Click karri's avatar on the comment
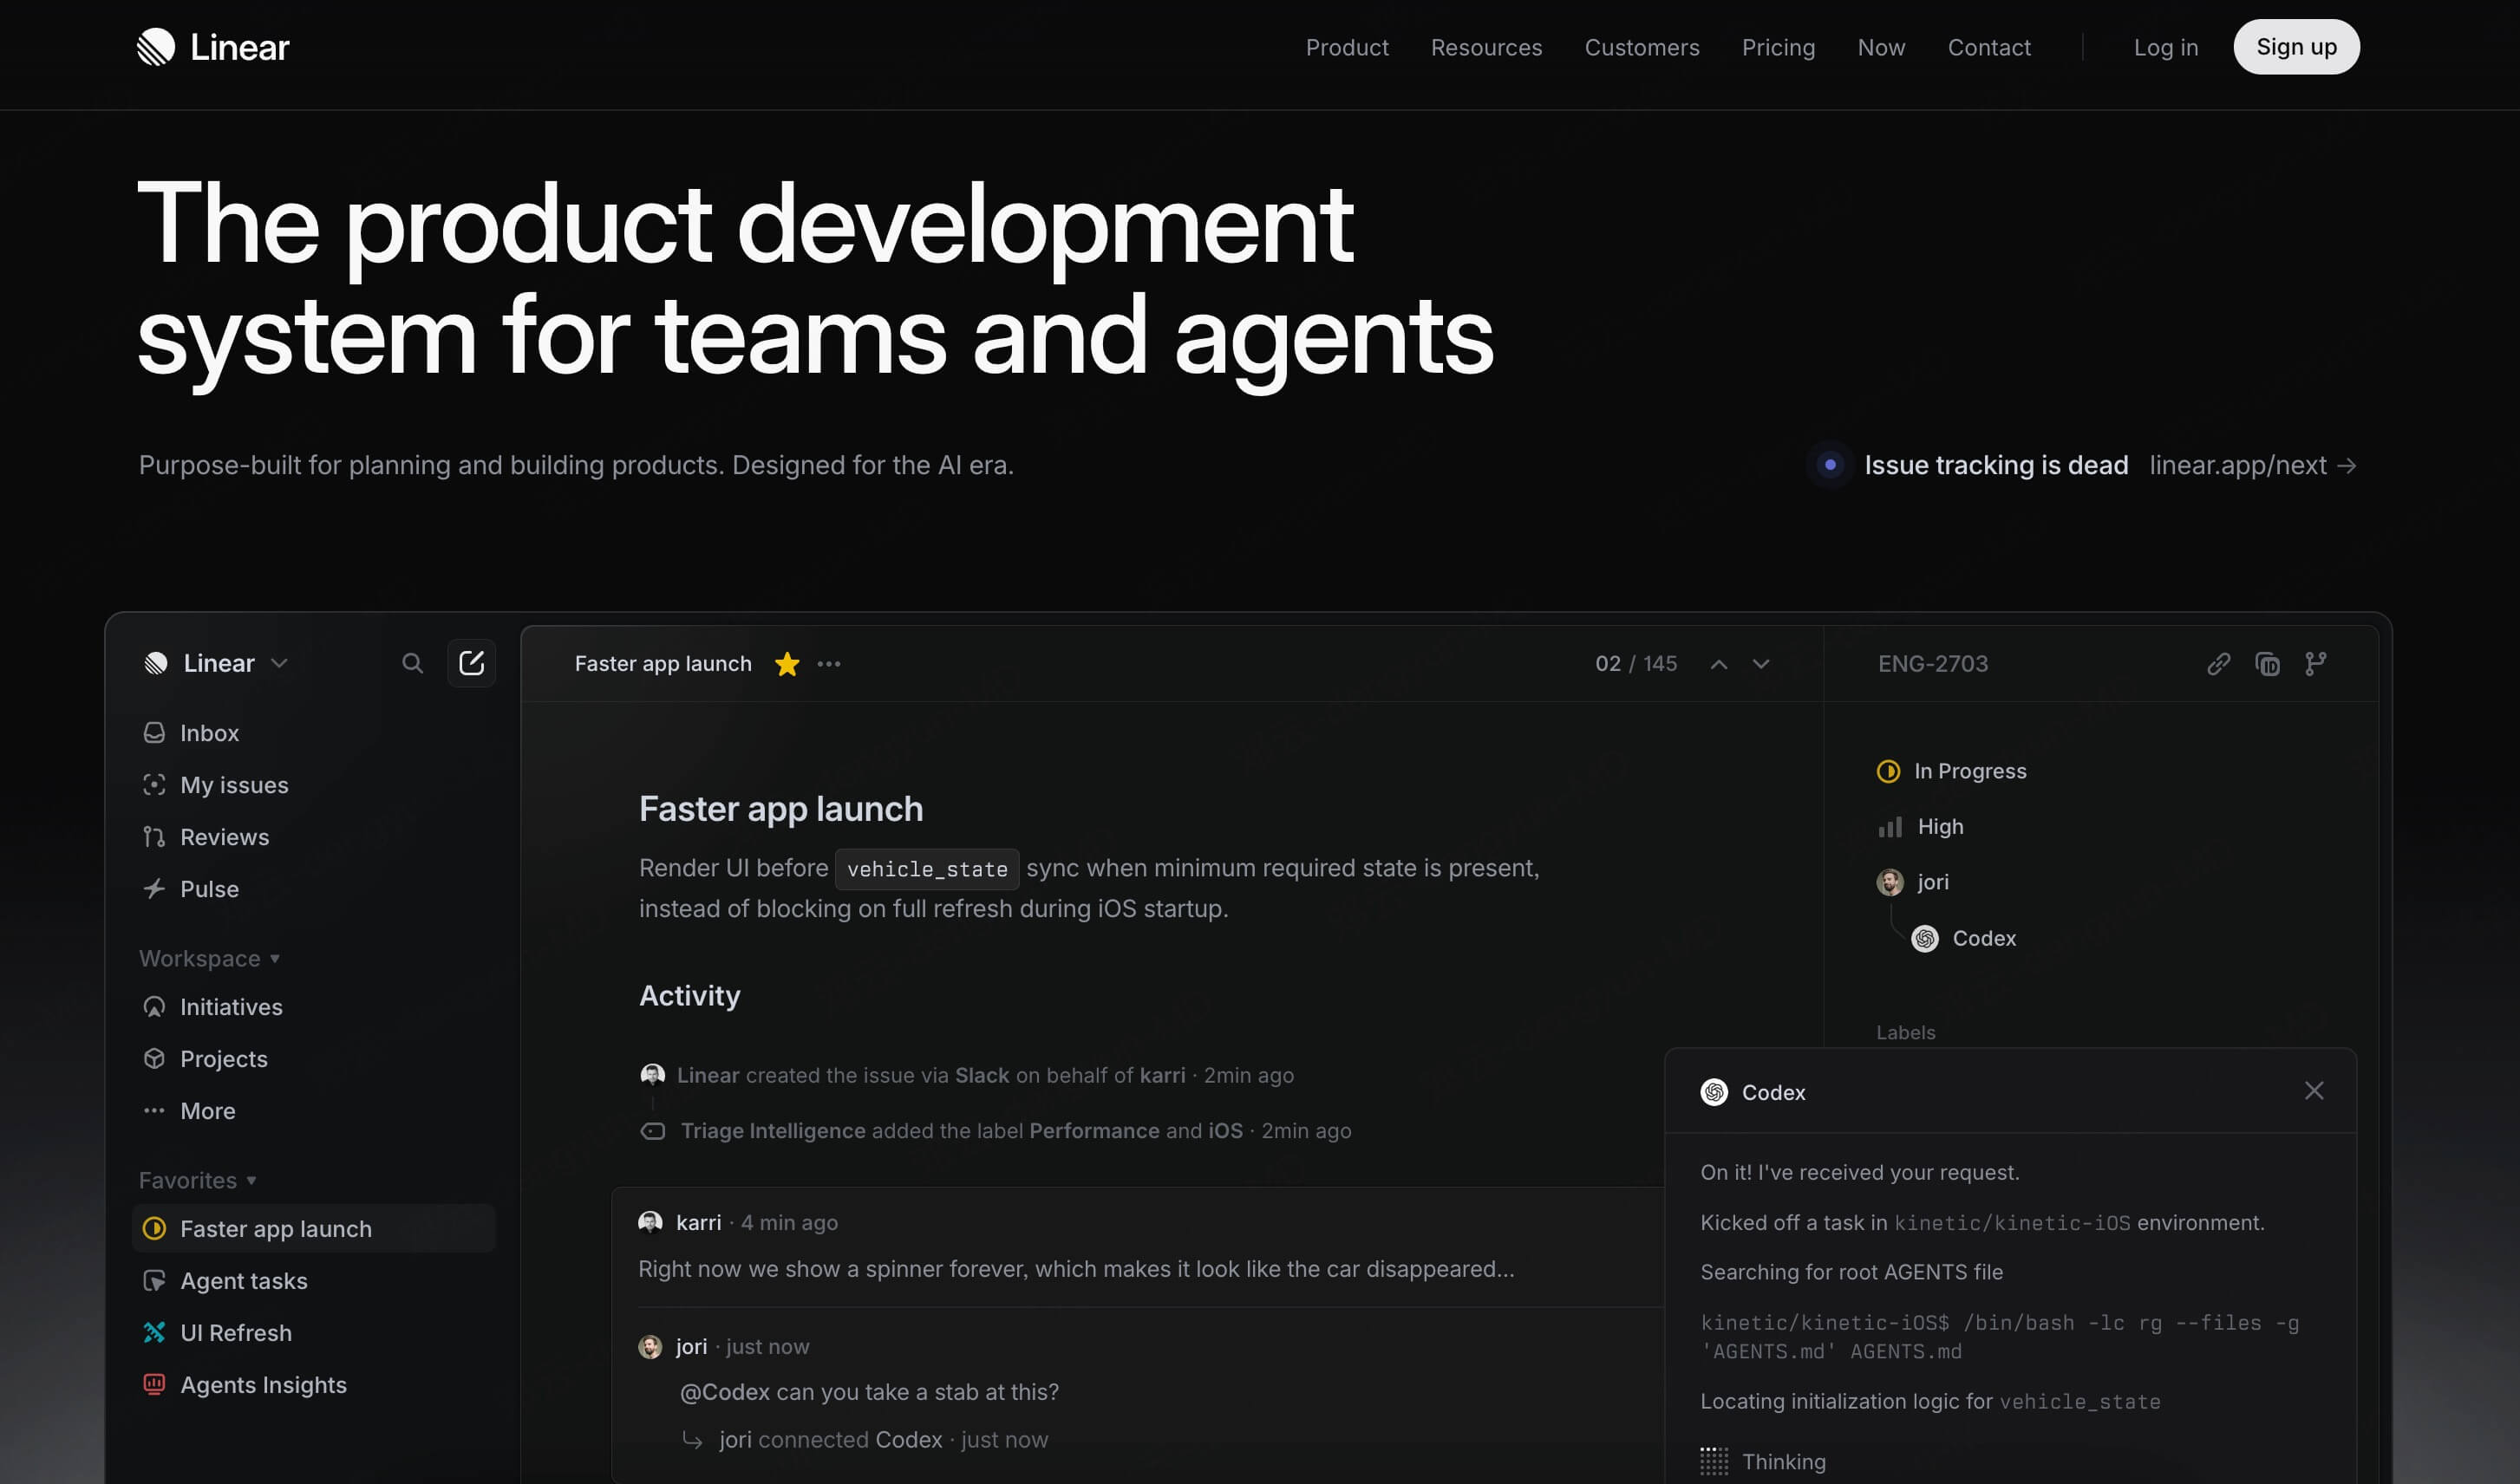This screenshot has height=1484, width=2520. [x=650, y=1222]
